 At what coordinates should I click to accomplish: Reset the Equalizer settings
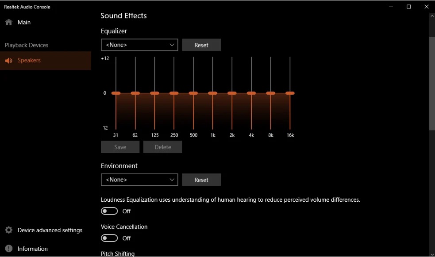201,45
